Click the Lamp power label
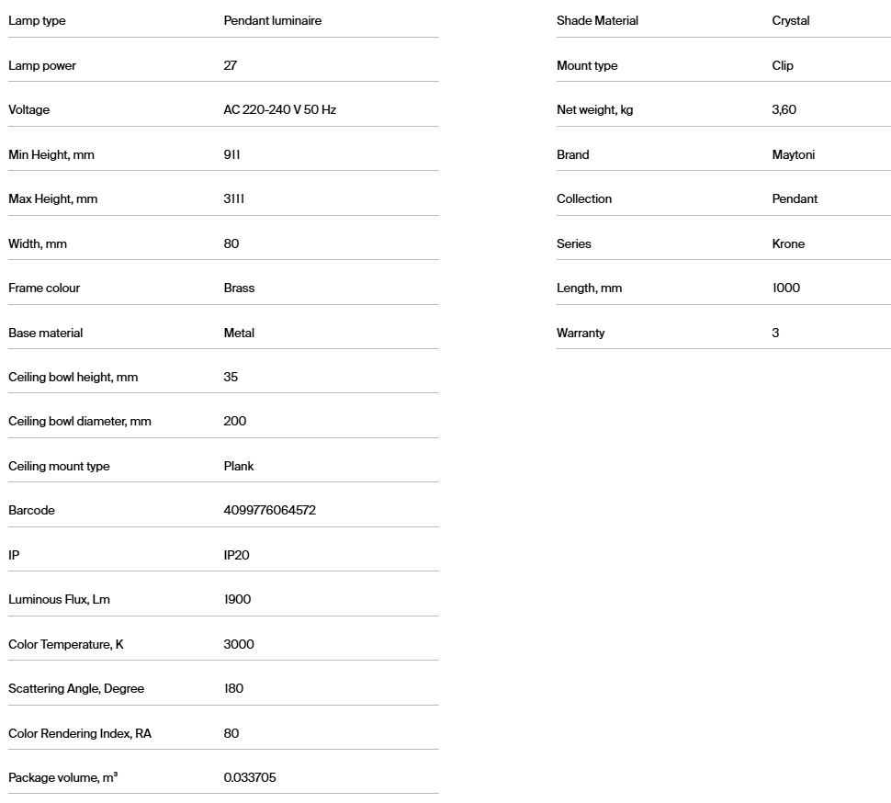Image resolution: width=891 pixels, height=803 pixels. (x=42, y=65)
